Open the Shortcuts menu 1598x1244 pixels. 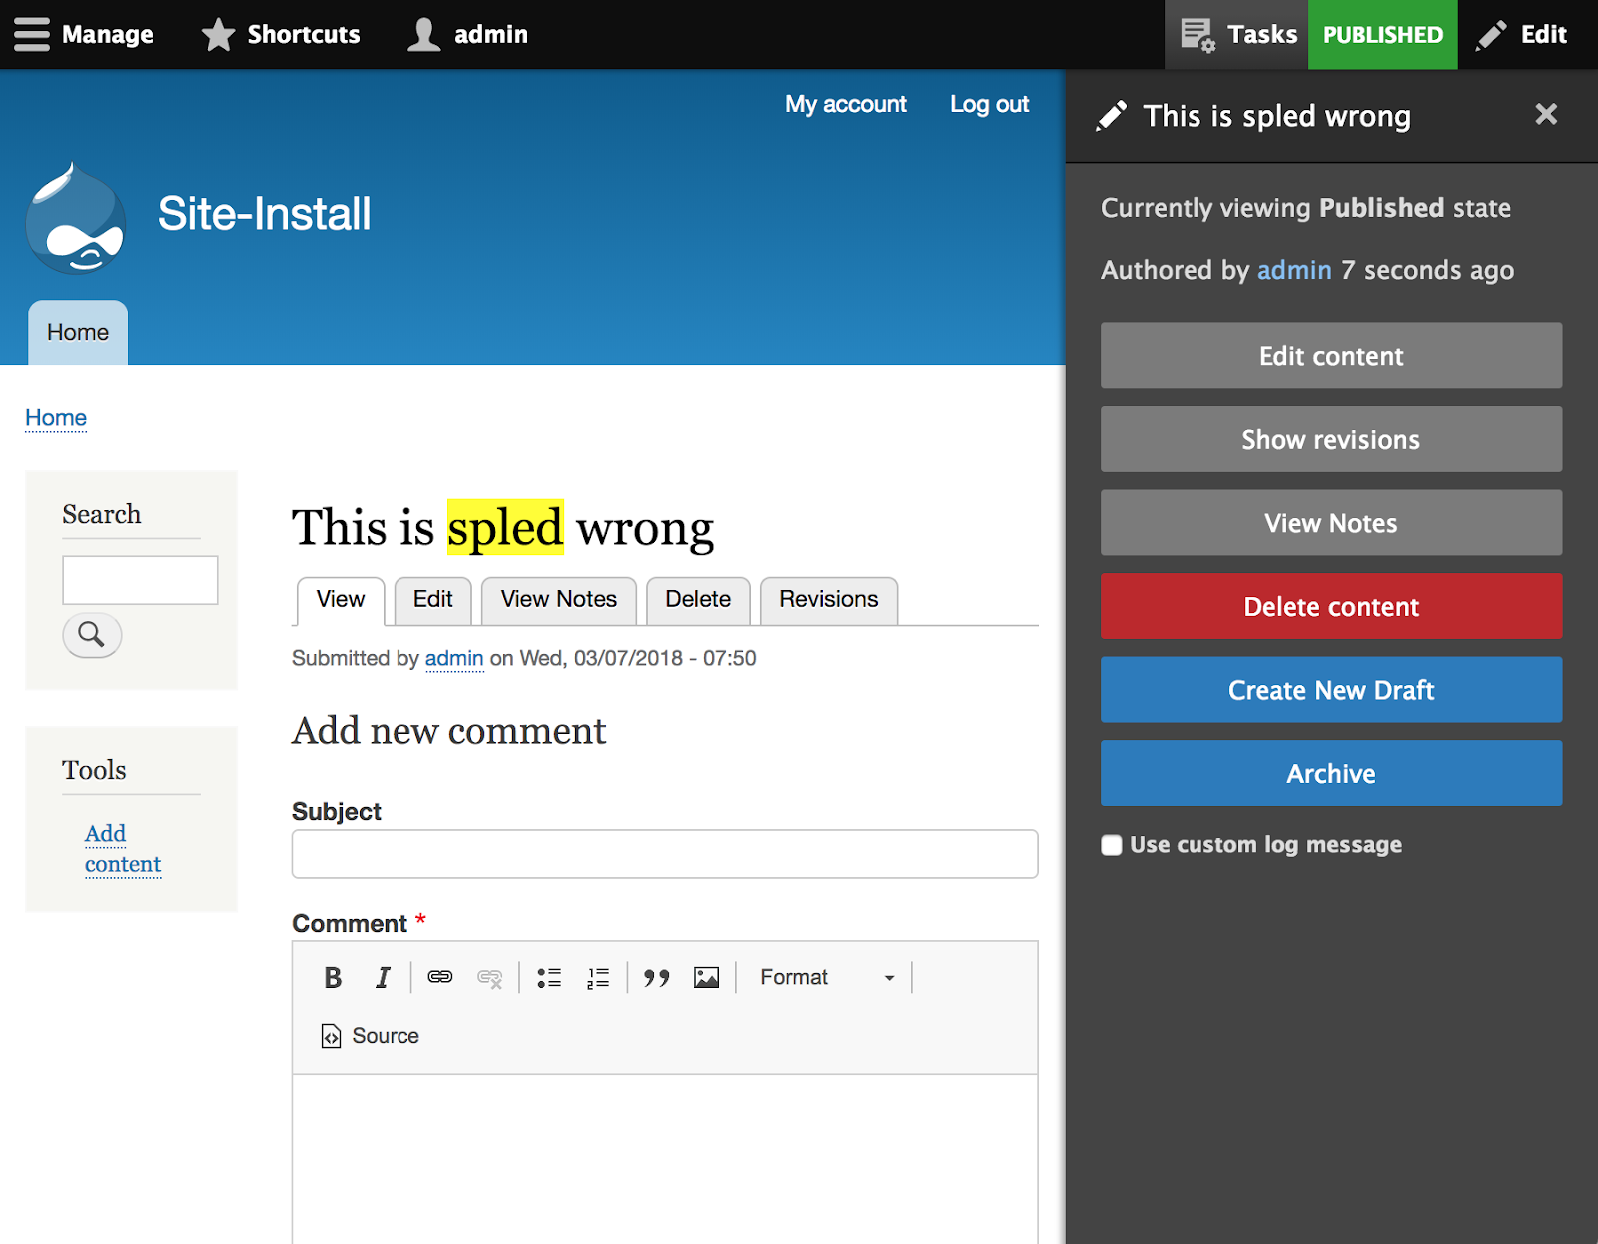pyautogui.click(x=281, y=34)
